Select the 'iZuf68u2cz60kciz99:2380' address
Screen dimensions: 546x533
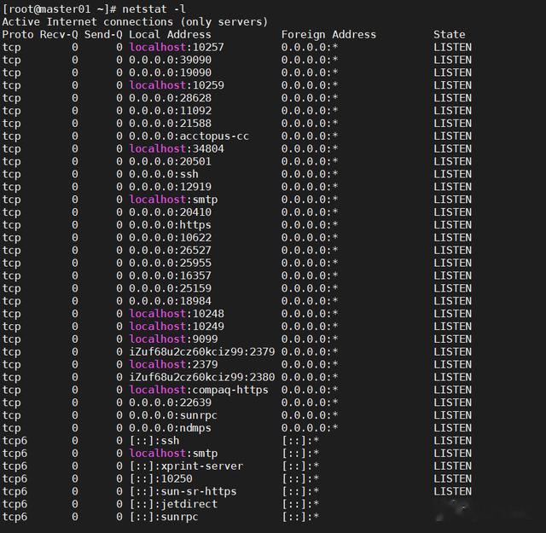[x=202, y=378]
